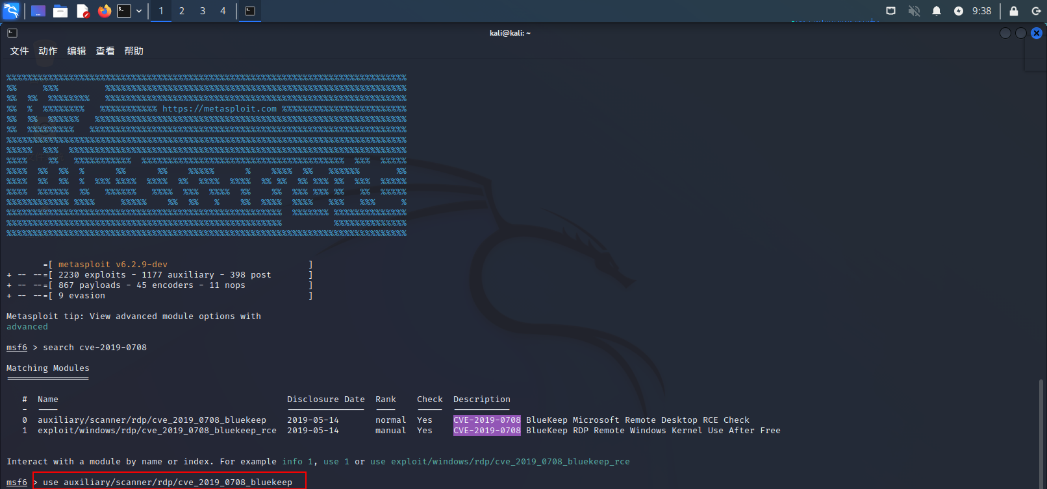Viewport: 1047px width, 489px height.
Task: Maximize the kali@kali terminal window
Action: tap(1021, 33)
